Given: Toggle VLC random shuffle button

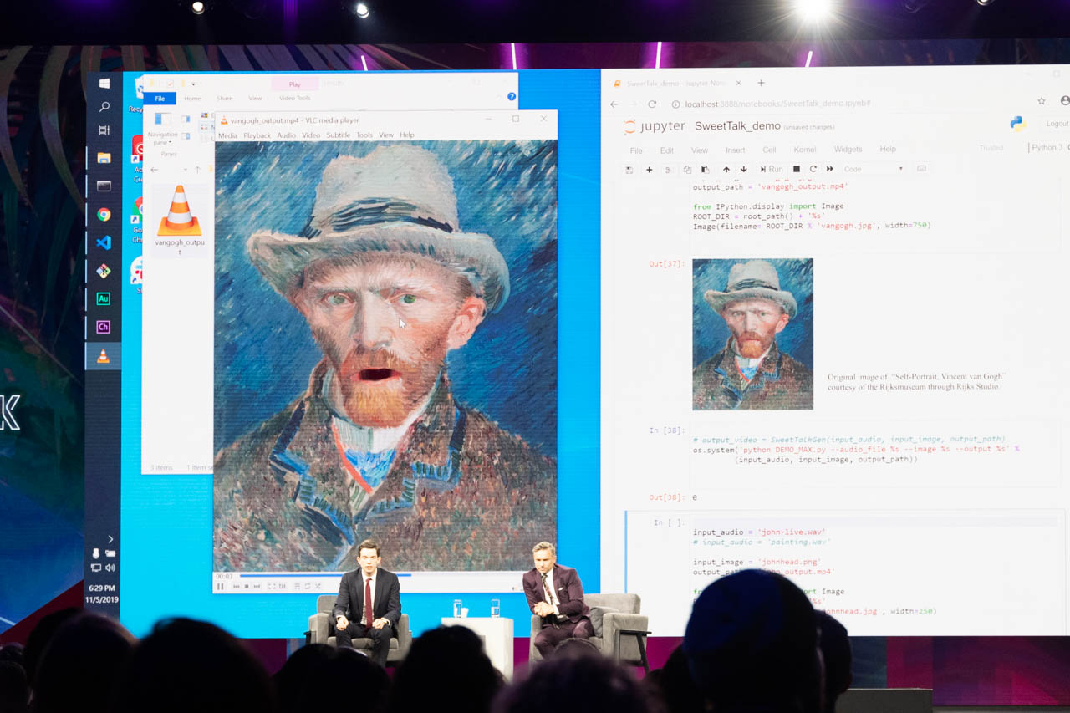Looking at the screenshot, I should point(318,586).
